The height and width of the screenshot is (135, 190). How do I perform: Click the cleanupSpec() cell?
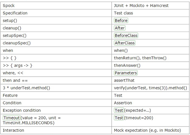pos(56,43)
